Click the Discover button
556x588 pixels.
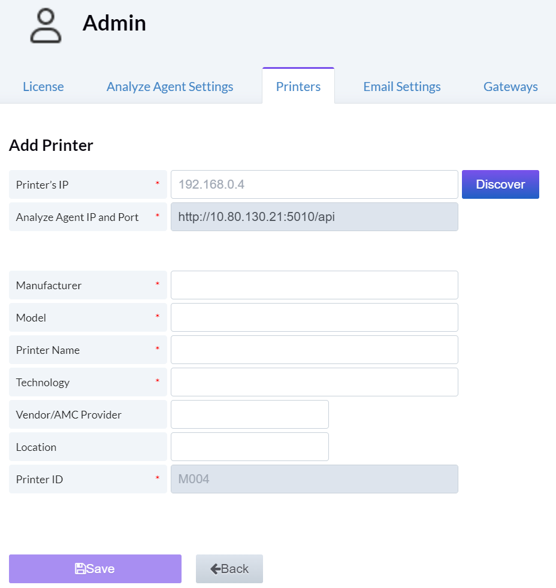coord(500,184)
